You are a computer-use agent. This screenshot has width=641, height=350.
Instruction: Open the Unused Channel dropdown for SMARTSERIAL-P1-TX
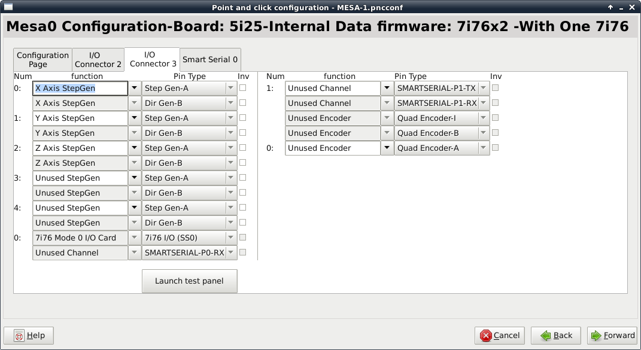tap(387, 88)
